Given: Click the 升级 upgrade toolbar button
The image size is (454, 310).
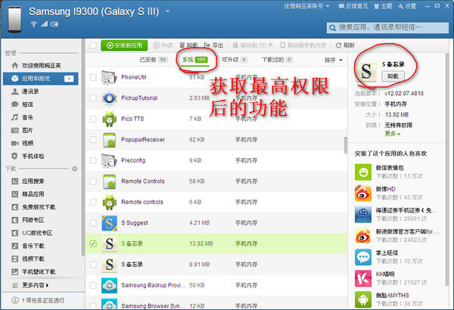Looking at the screenshot, I should (x=163, y=45).
